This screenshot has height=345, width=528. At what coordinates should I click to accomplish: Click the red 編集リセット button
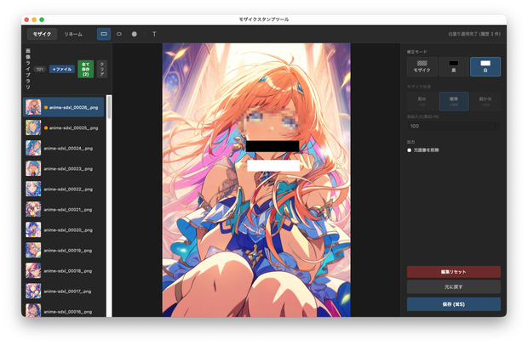454,272
